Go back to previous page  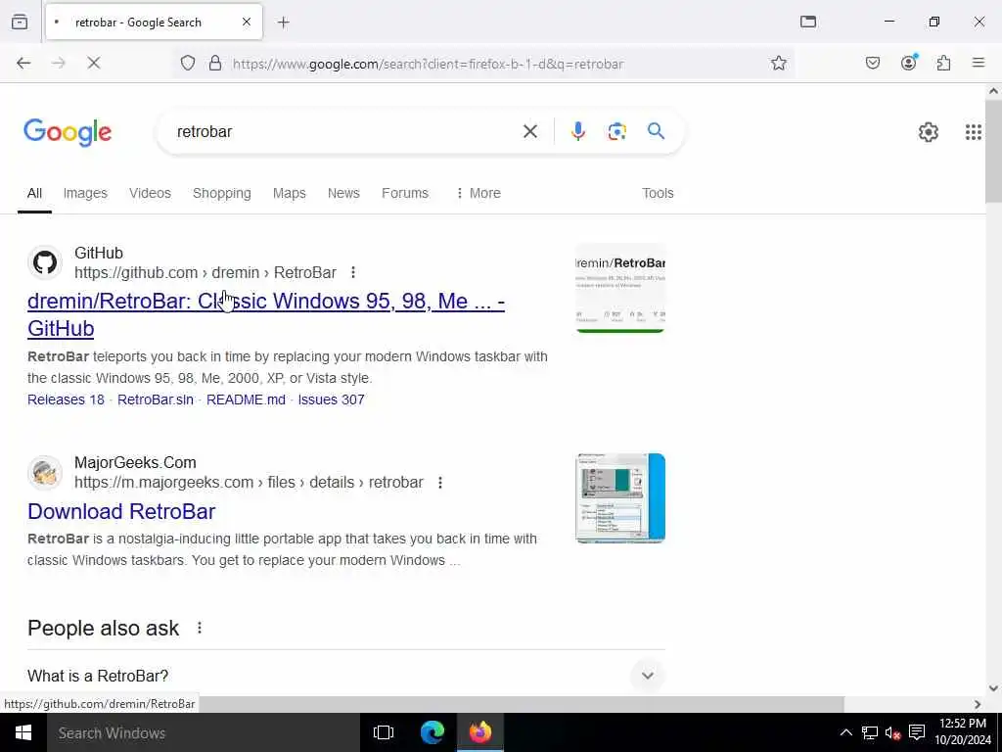coord(23,63)
